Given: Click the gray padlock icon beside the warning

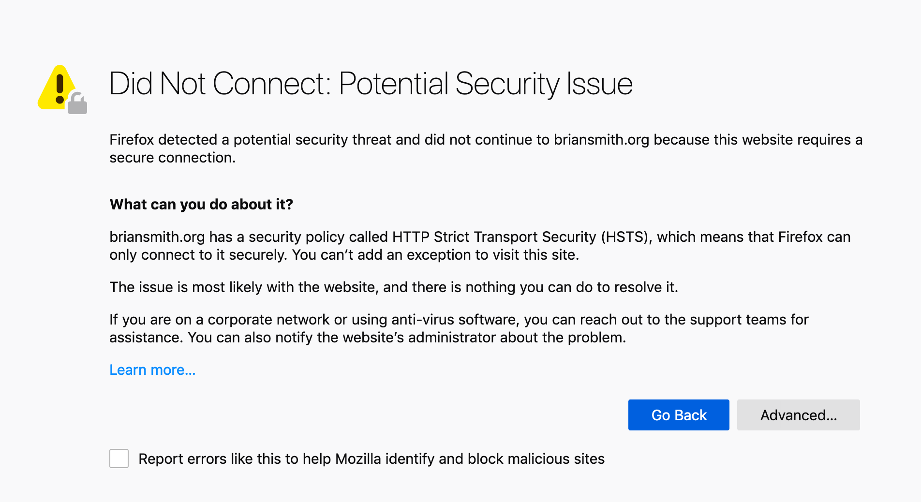Looking at the screenshot, I should point(79,103).
